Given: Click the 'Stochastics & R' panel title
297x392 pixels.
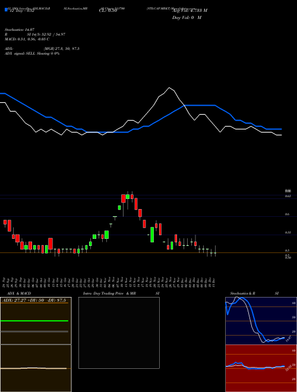Looking at the screenshot, I should [242, 293].
